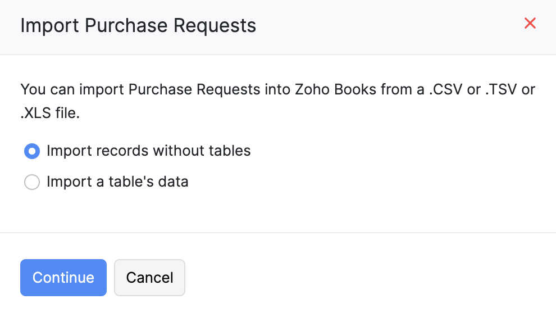Switch to the table's data import option

pyautogui.click(x=32, y=182)
